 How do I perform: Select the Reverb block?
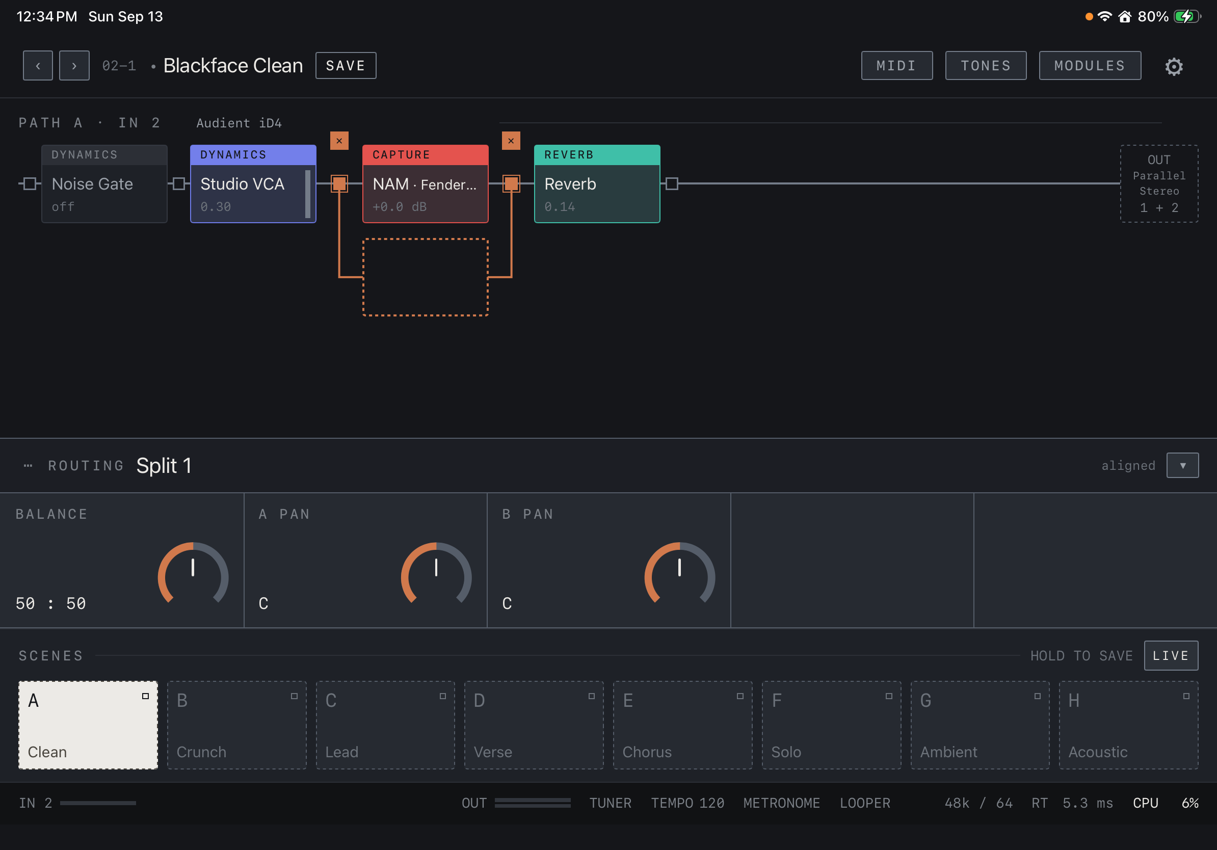[597, 184]
